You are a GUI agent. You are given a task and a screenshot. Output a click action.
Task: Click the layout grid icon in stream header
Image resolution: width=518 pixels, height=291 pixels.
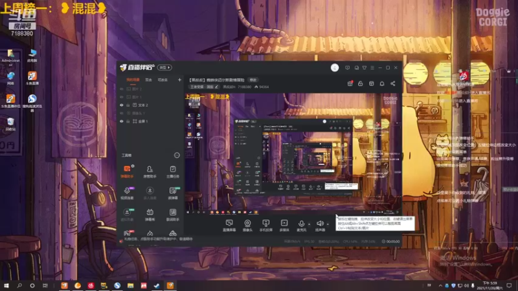[x=371, y=83]
